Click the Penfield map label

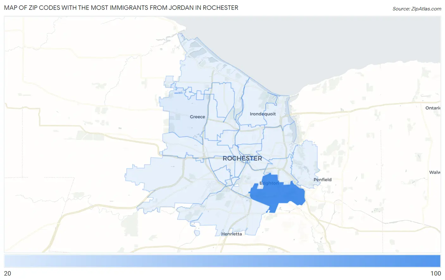[x=323, y=179]
